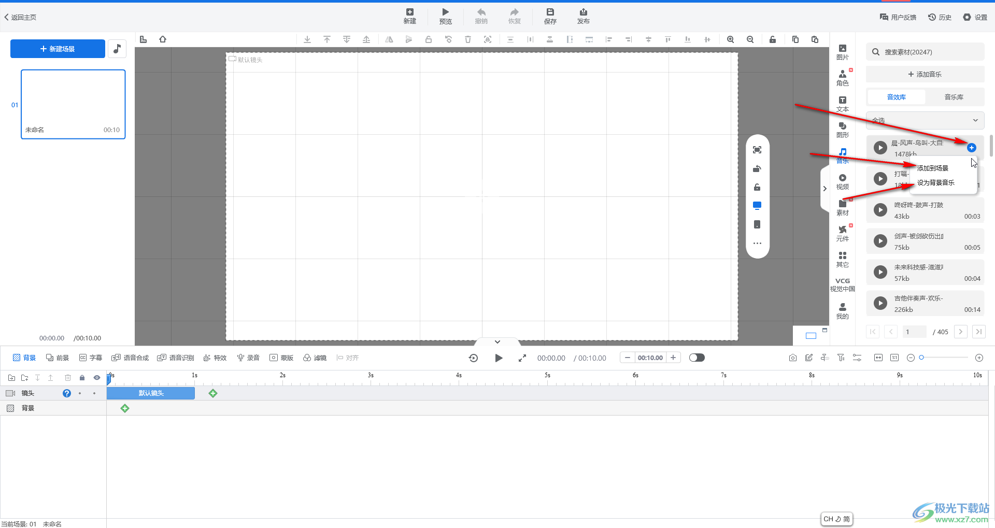Click the blue plus on first sound item

tap(972, 148)
